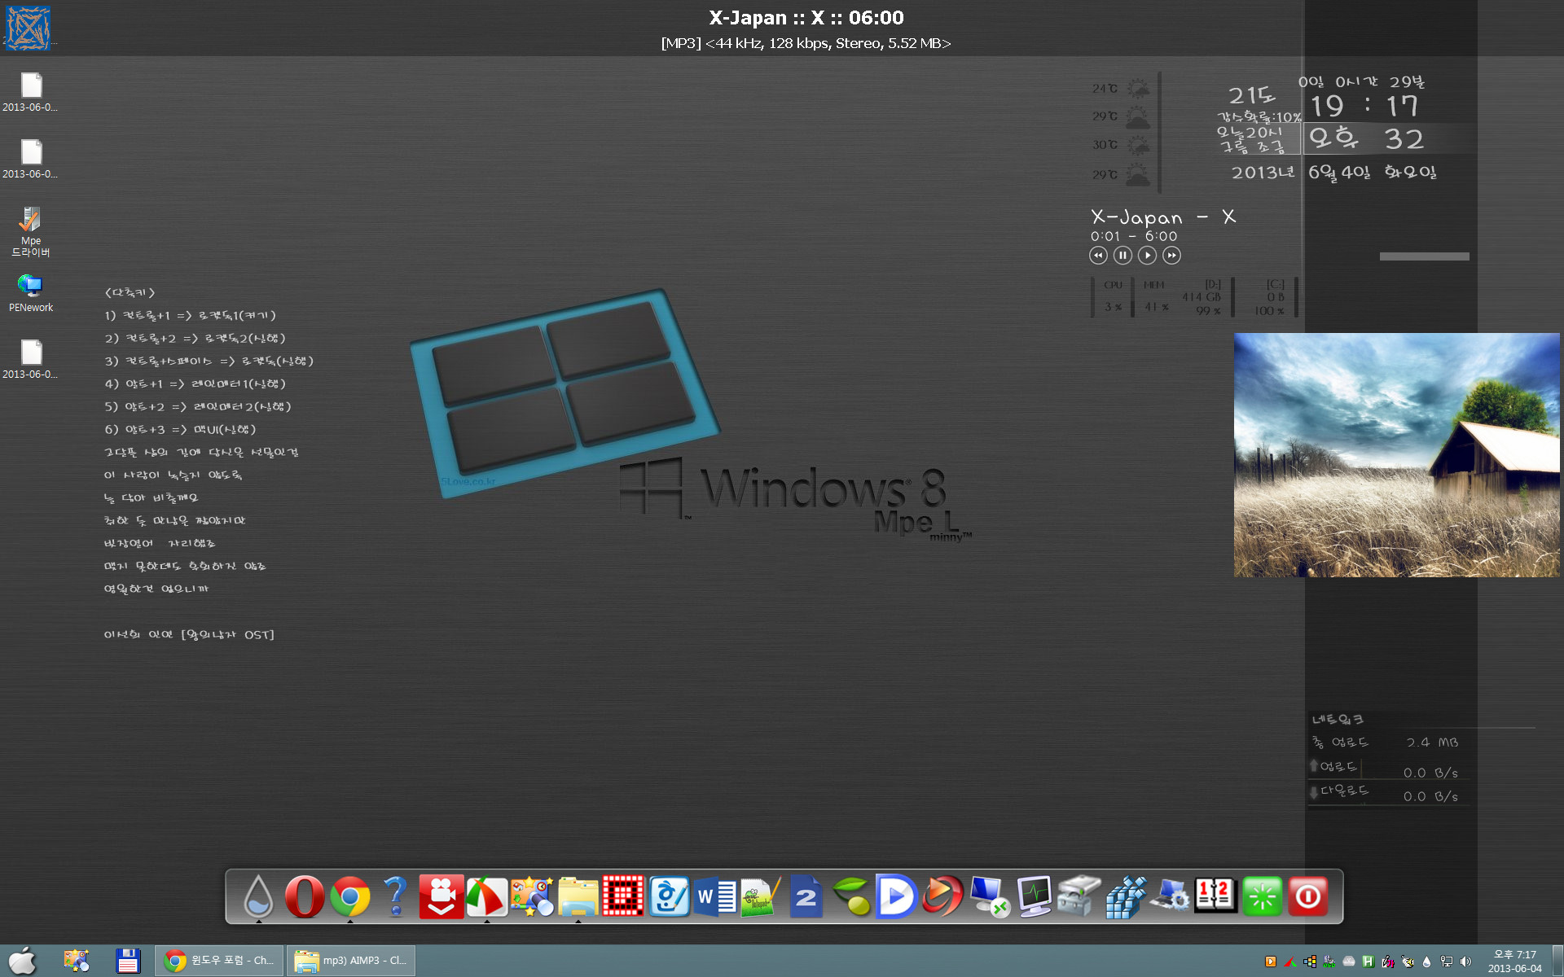The width and height of the screenshot is (1564, 977).
Task: Open the laptop with gear settings icon
Action: [x=1171, y=896]
